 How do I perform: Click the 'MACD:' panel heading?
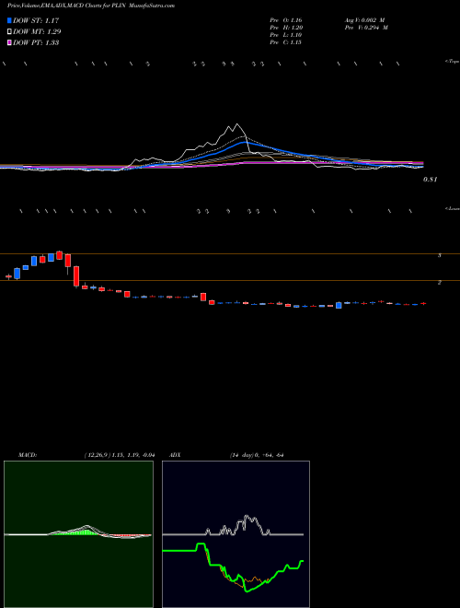[x=28, y=455]
